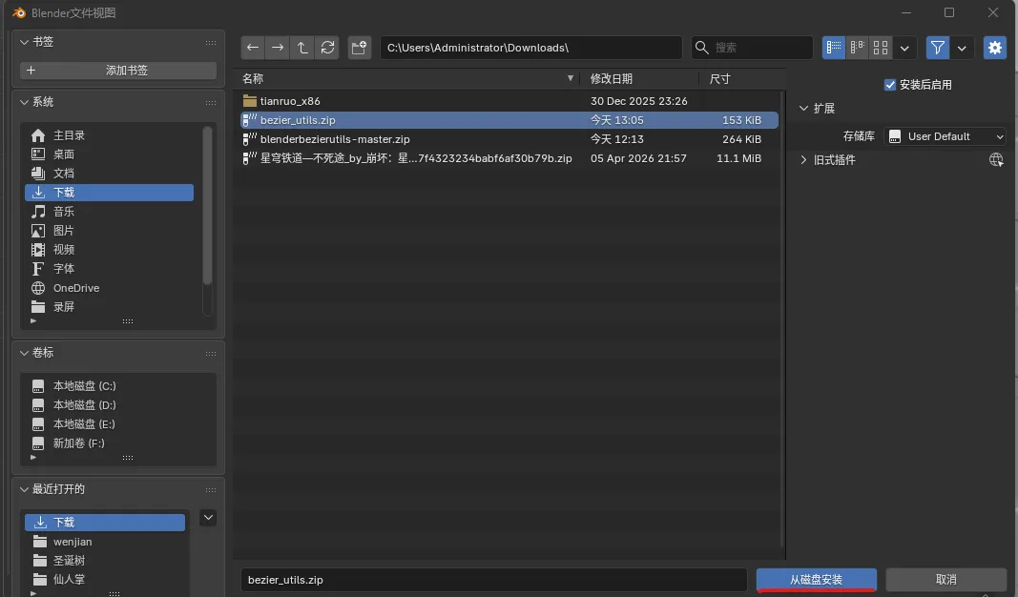Screen dimensions: 1018x597
Task: Open recent items dropdown arrow
Action: pyautogui.click(x=208, y=518)
